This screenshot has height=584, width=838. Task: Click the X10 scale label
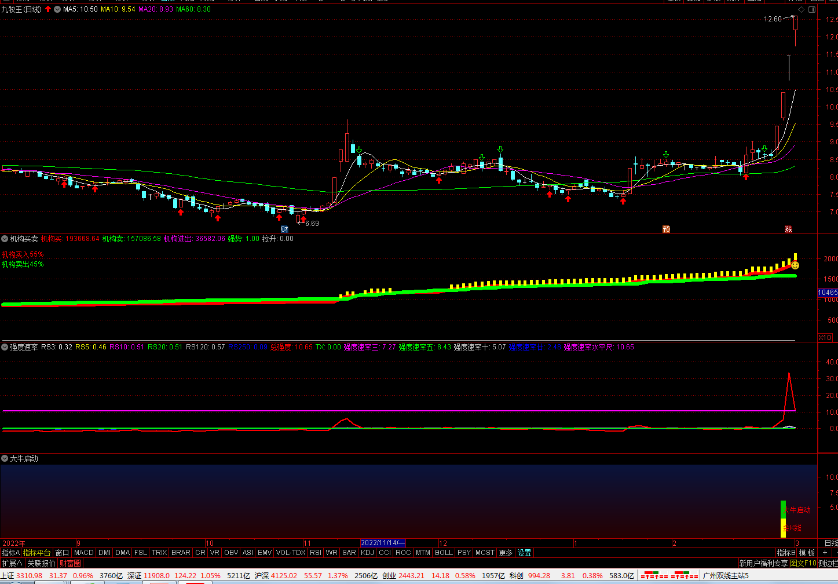coord(825,337)
